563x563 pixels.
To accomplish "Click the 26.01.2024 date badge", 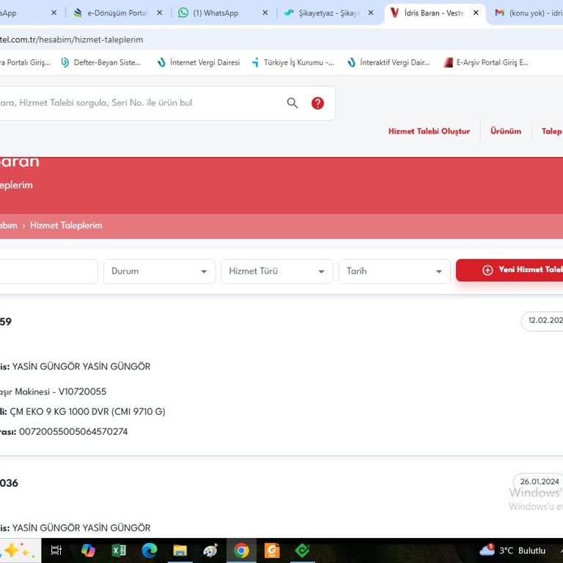I will point(539,482).
